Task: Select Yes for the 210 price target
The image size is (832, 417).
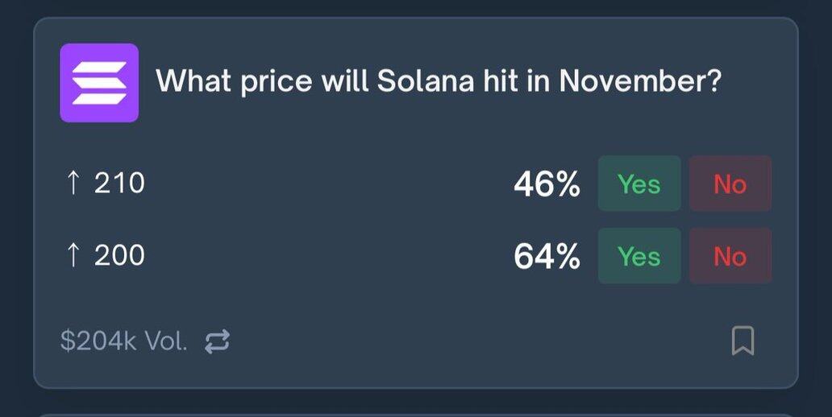Action: point(639,184)
